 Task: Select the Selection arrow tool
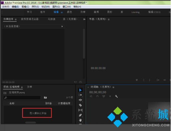(80, 90)
